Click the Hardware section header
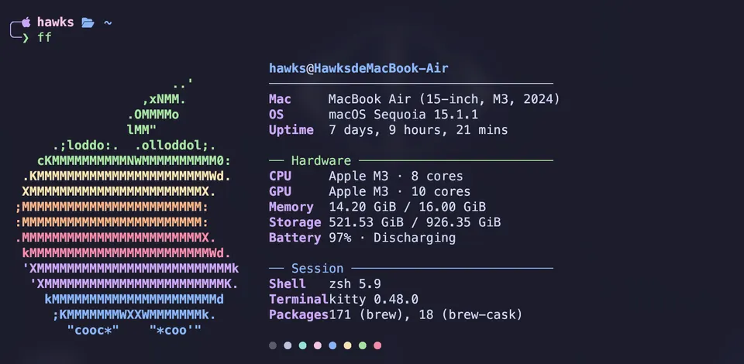 click(x=321, y=160)
